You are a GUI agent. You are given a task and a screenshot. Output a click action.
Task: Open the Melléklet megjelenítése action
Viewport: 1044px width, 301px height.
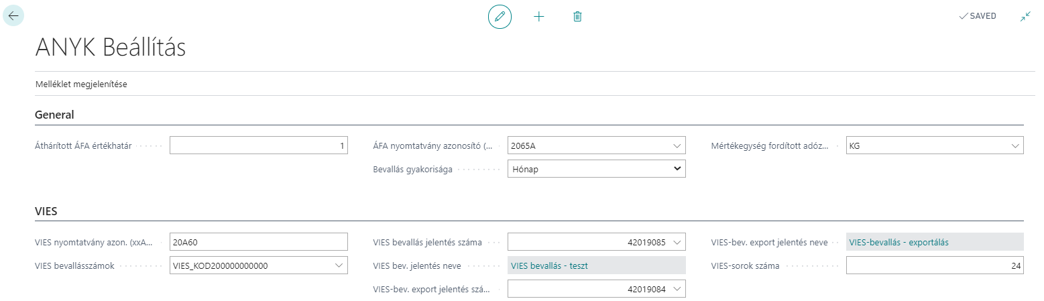point(81,84)
